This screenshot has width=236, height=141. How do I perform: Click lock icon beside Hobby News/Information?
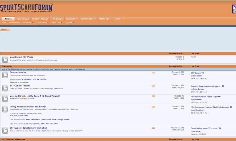click(5, 109)
